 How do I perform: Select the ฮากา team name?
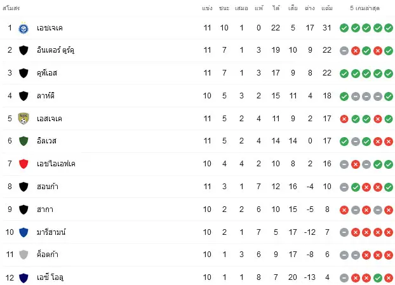pyautogui.click(x=45, y=209)
